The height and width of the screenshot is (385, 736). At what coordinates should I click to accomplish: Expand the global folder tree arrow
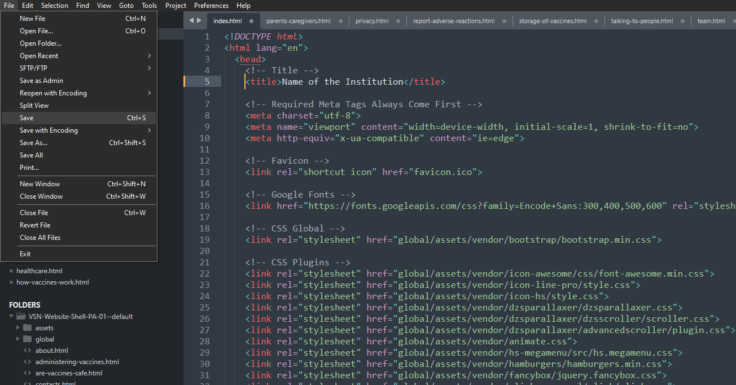click(18, 339)
